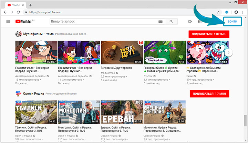
Task: Open YouTube apps grid icon
Action: click(200, 21)
